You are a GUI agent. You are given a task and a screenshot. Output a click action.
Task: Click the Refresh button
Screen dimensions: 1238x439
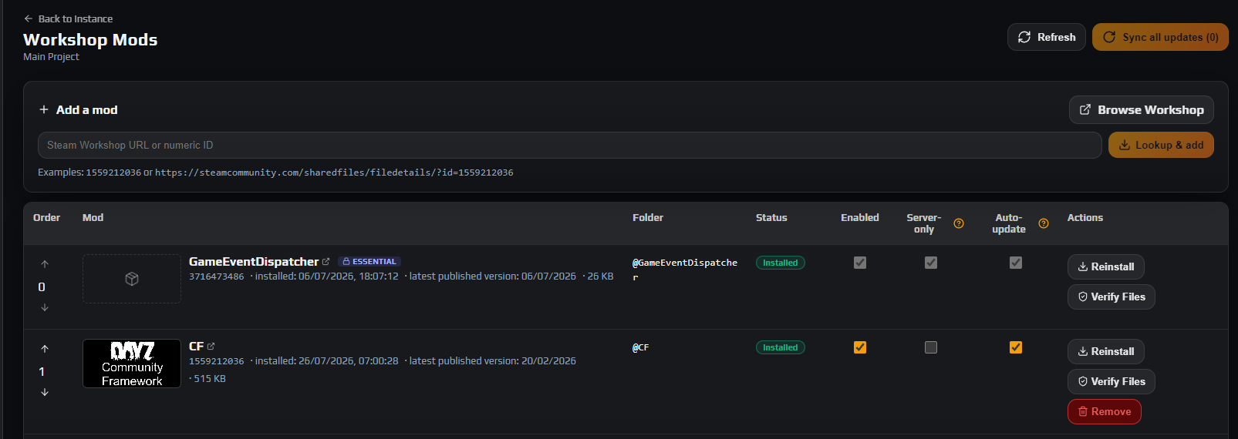[x=1047, y=37]
